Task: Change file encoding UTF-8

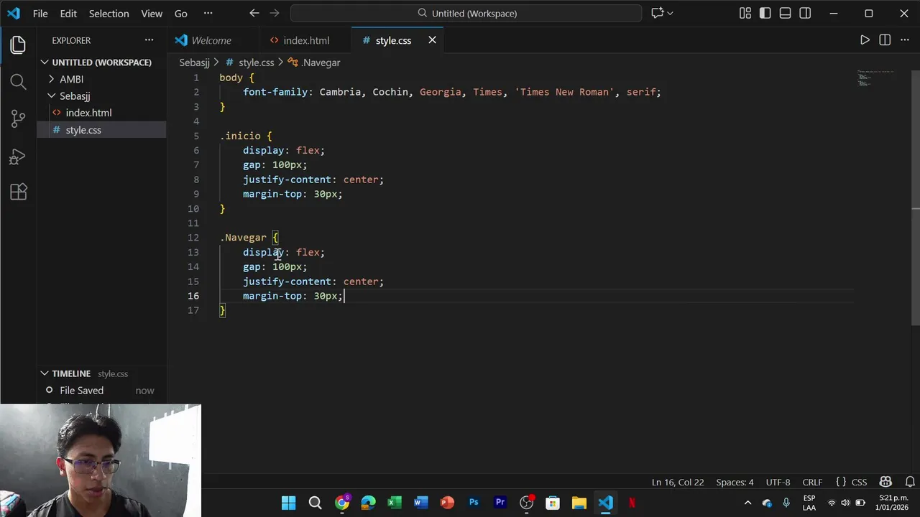Action: [x=778, y=482]
